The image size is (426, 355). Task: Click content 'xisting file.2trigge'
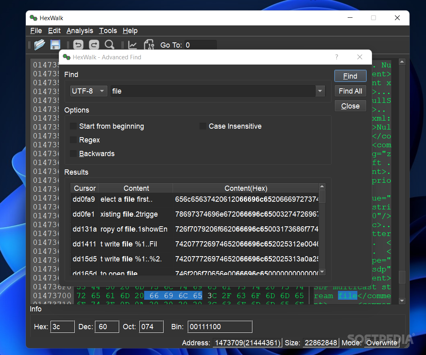[x=129, y=214]
